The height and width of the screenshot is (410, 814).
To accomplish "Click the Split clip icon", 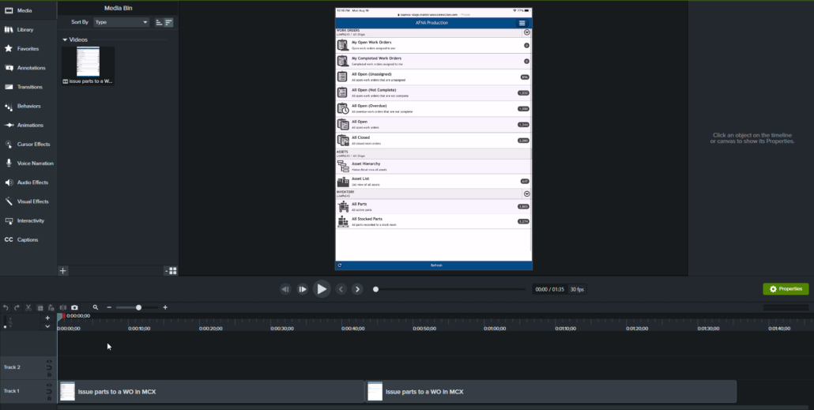I will 62,308.
